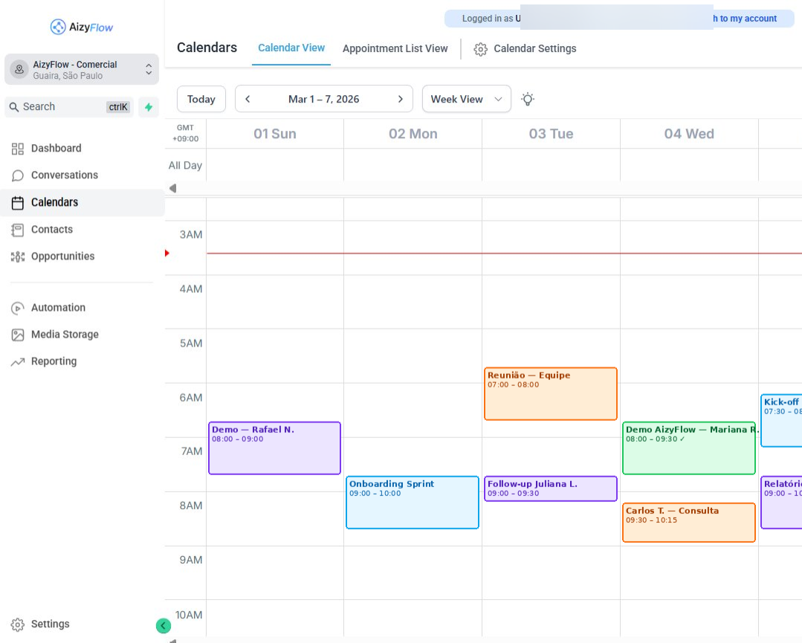Select the Conversations icon in the sidebar
Image resolution: width=802 pixels, height=643 pixels.
tap(16, 175)
